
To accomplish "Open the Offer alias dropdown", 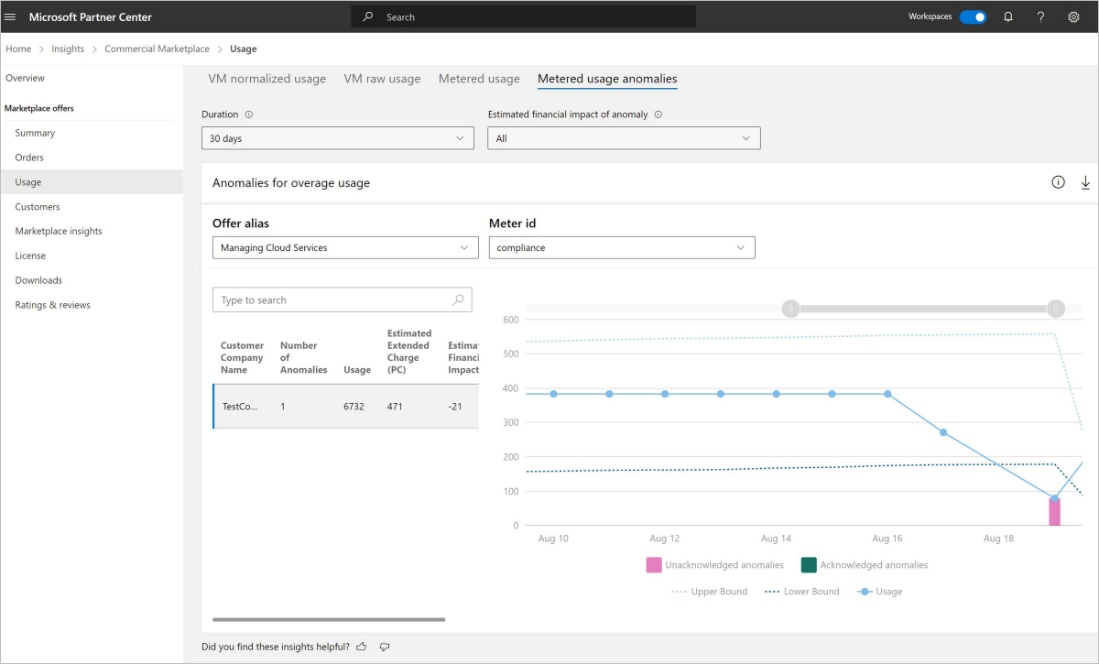I will (344, 247).
